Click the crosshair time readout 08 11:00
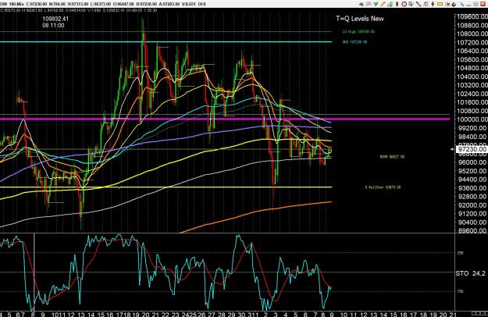Image resolution: width=488 pixels, height=317 pixels. coord(53,25)
